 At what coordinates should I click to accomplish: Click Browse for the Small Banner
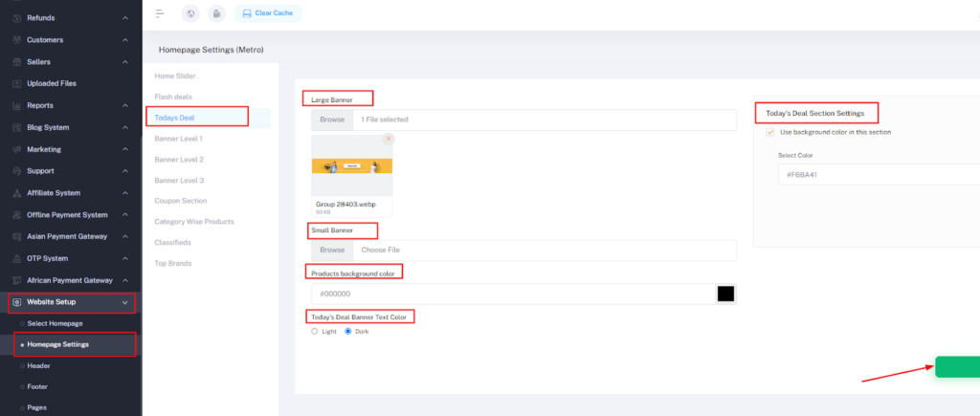coord(332,250)
